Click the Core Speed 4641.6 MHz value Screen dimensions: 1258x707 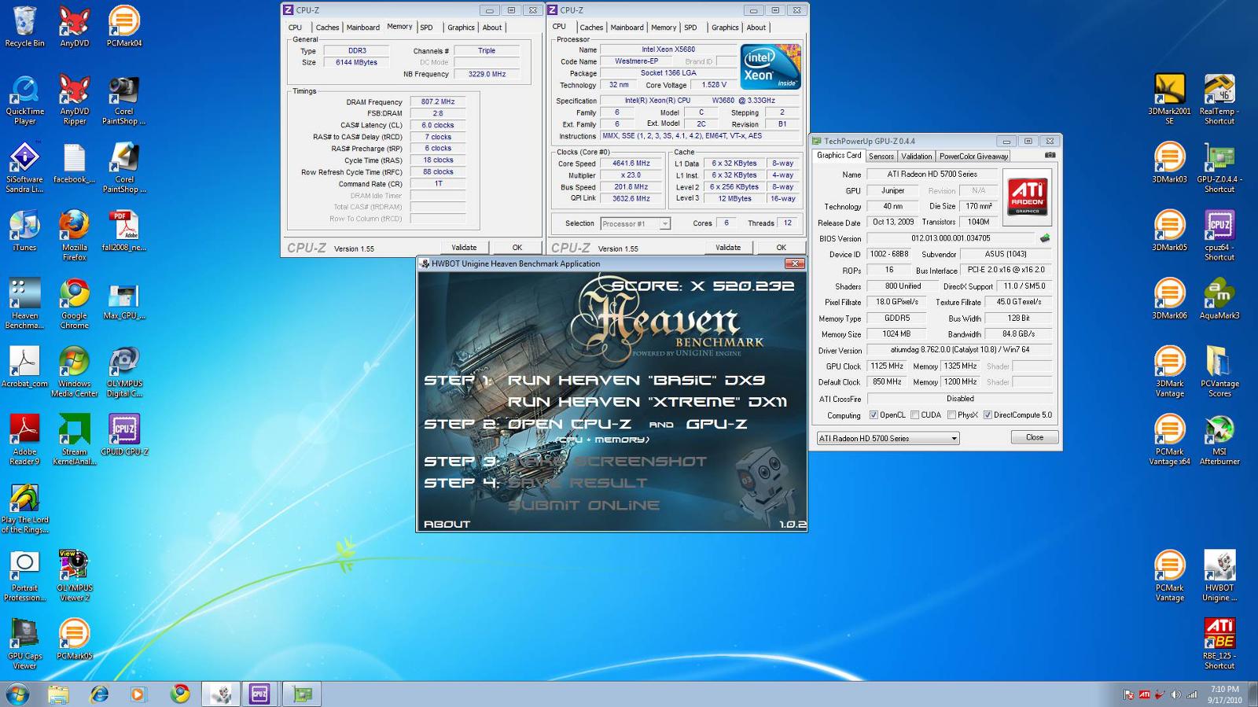(631, 164)
